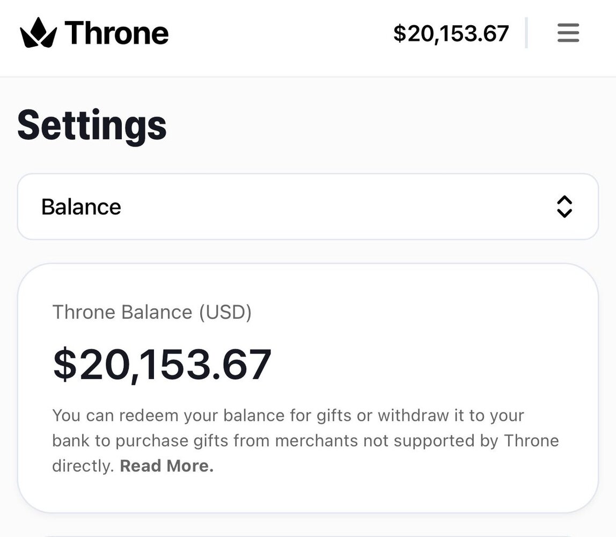Click the large $20,153.67 balance amount
Viewport: 616px width, 537px height.
click(162, 365)
